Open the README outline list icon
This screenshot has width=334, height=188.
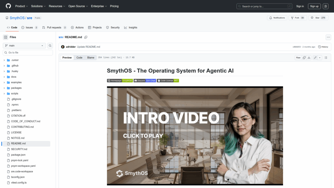326,57
